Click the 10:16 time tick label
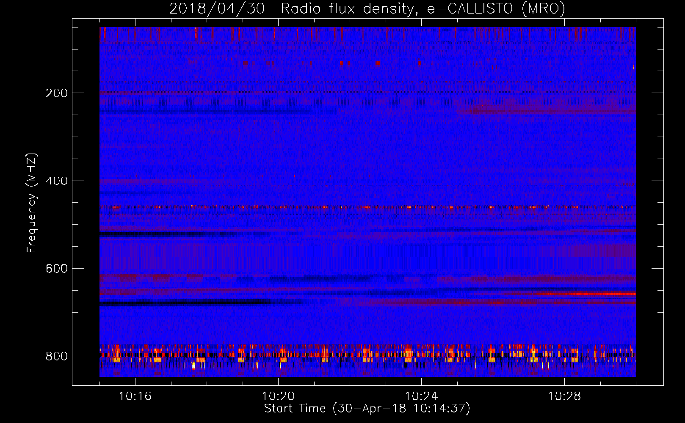The image size is (685, 423). tap(135, 396)
